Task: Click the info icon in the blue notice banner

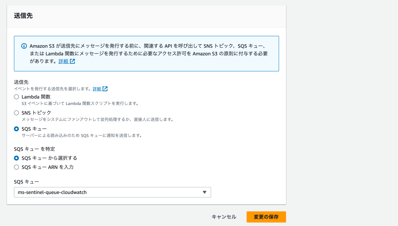Action: [x=24, y=46]
